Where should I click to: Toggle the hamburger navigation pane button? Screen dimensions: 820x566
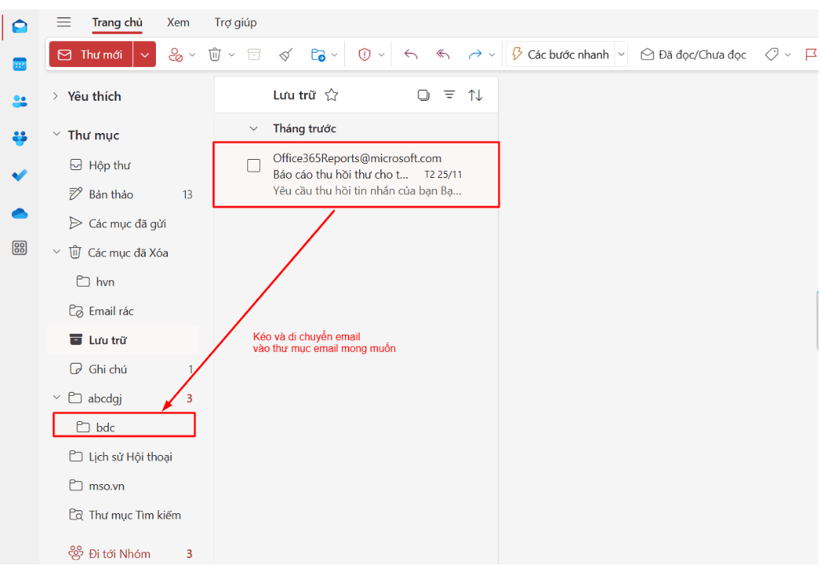(64, 22)
